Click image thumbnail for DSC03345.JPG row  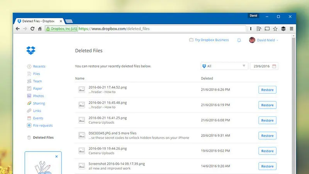(81, 135)
